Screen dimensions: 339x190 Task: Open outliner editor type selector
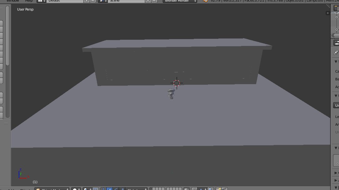click(x=336, y=8)
